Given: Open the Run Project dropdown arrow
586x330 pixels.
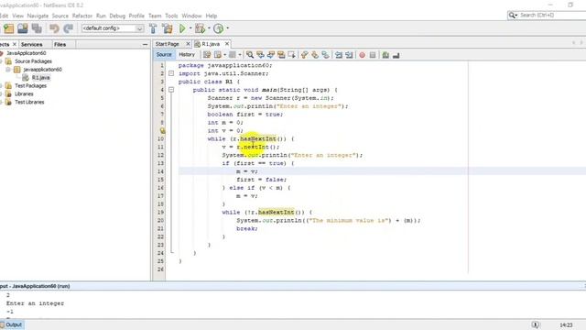Looking at the screenshot, I should [x=190, y=28].
